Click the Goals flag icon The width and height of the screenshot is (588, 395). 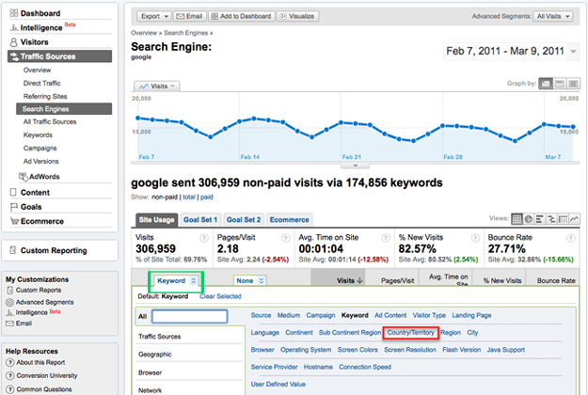click(x=14, y=207)
